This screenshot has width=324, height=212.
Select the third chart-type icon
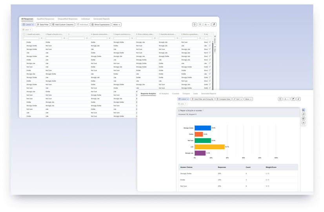coord(303,118)
